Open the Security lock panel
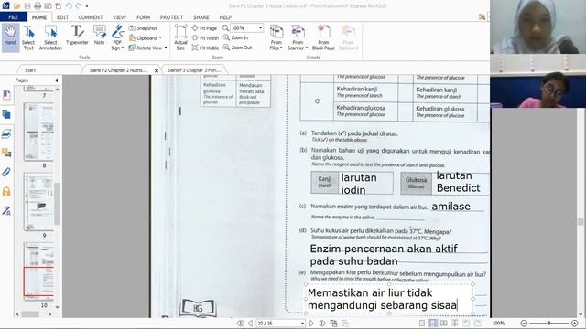The image size is (586, 329). click(x=6, y=192)
